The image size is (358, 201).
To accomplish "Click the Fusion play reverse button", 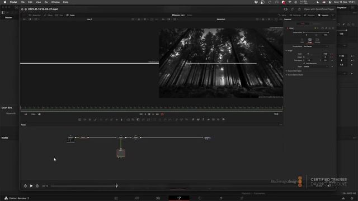I will 145,114.
